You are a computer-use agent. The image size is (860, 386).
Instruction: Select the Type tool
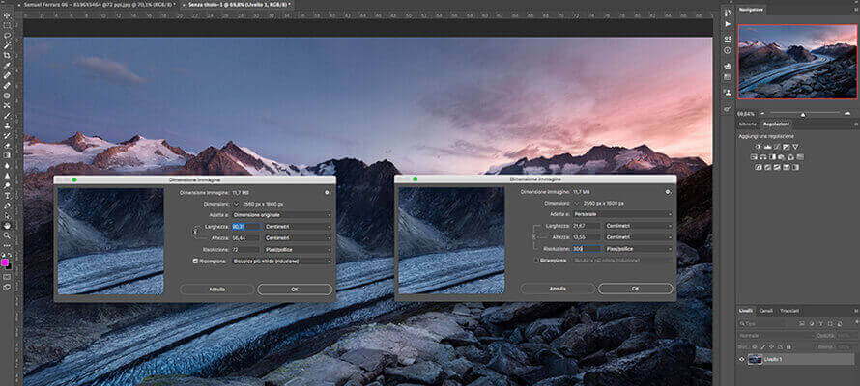click(7, 196)
